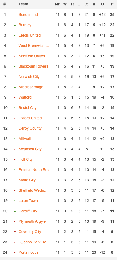Click the green up arrow next to Luton Town
The image size is (117, 260).
pos(15,201)
